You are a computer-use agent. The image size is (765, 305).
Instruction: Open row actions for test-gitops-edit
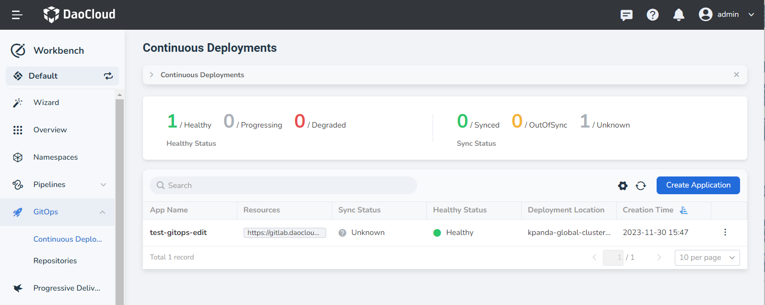click(725, 233)
